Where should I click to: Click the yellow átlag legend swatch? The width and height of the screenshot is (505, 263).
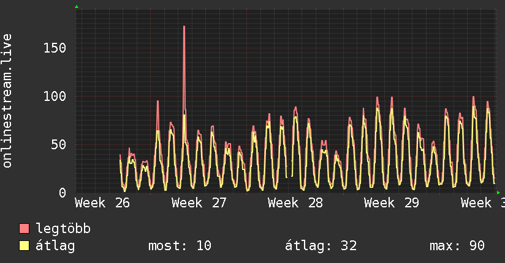(x=24, y=246)
